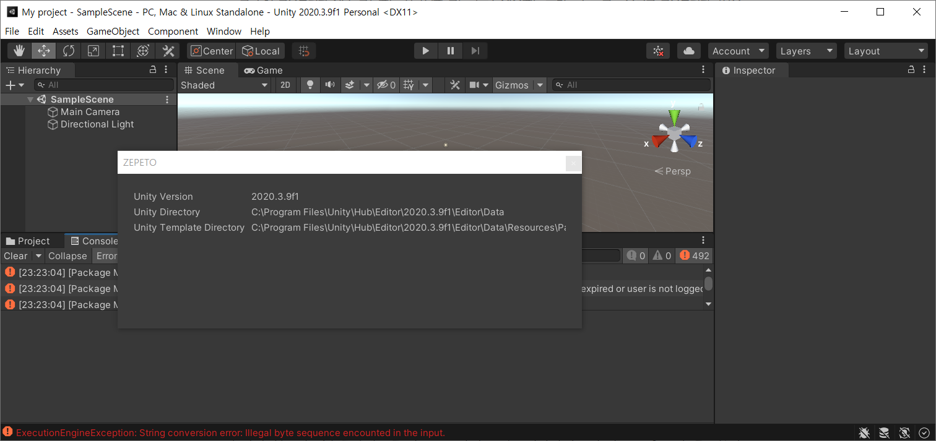This screenshot has width=936, height=441.
Task: Toggle hidden objects visibility counter
Action: click(386, 85)
